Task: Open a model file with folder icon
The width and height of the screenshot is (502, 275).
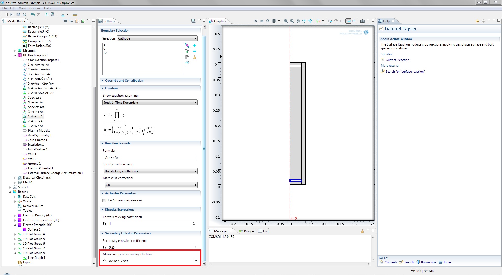Action: point(12,14)
